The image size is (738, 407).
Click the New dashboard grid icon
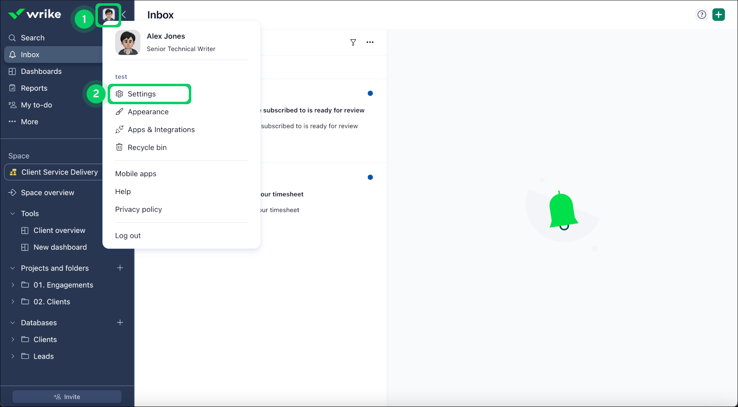[x=25, y=247]
